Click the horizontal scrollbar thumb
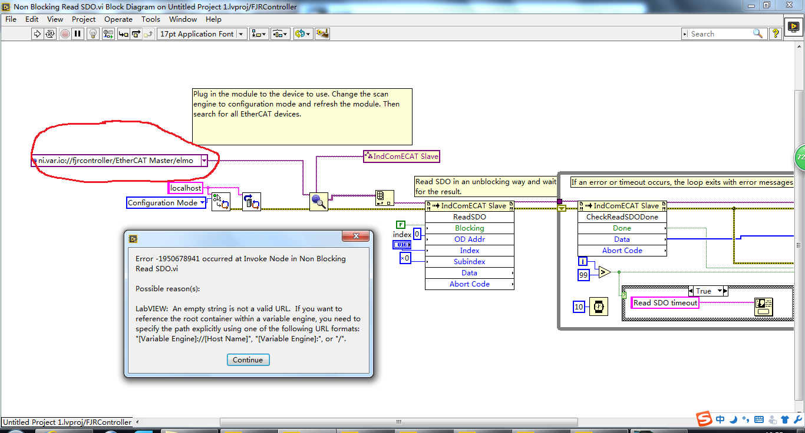 click(400, 422)
